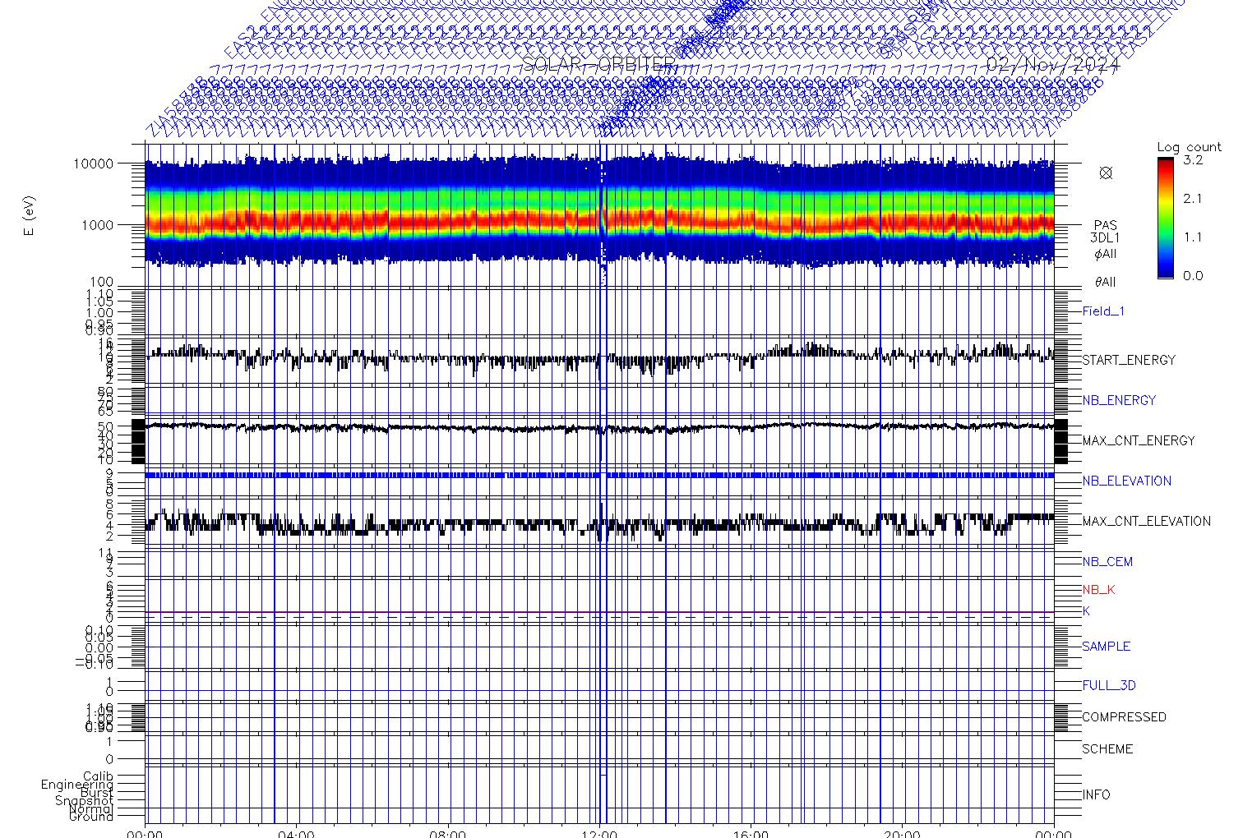1243x838 pixels.
Task: Click the PAS instrument label
Action: coord(1106,225)
